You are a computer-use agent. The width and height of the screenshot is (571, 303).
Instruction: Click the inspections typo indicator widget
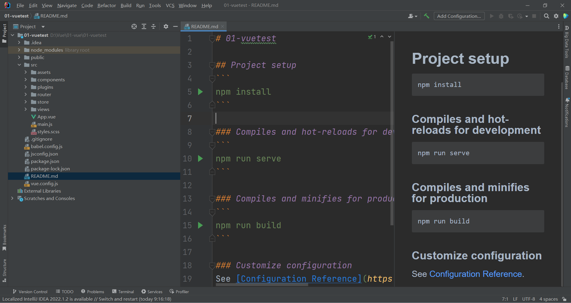coord(372,37)
